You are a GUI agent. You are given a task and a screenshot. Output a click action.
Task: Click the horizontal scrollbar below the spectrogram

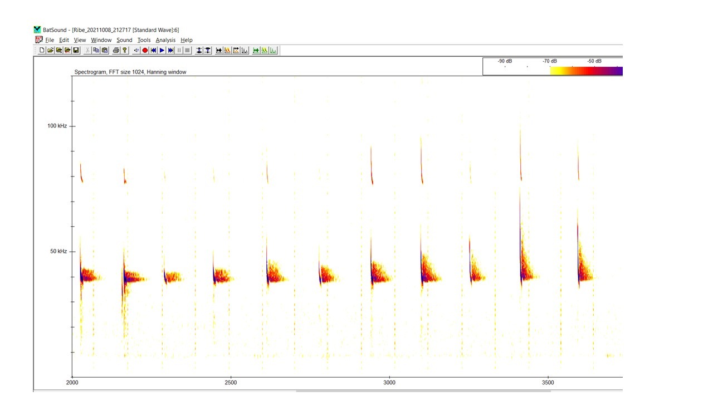coord(423,390)
